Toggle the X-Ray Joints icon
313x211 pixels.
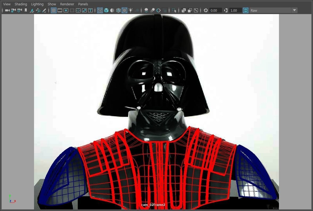(196, 10)
